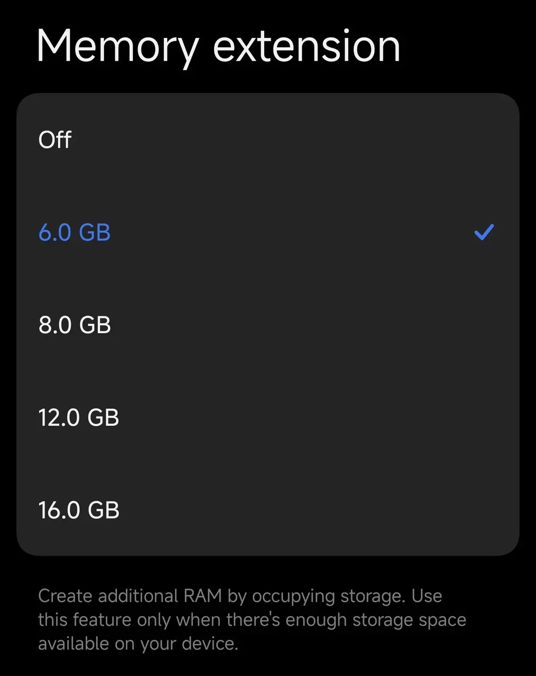The width and height of the screenshot is (536, 676).
Task: Select the 16.0 GB option
Action: (x=79, y=510)
